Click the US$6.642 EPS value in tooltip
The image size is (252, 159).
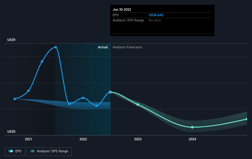156,15
